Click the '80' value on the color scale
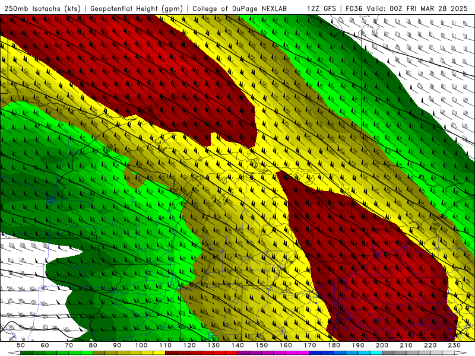475x356 pixels. (93, 345)
